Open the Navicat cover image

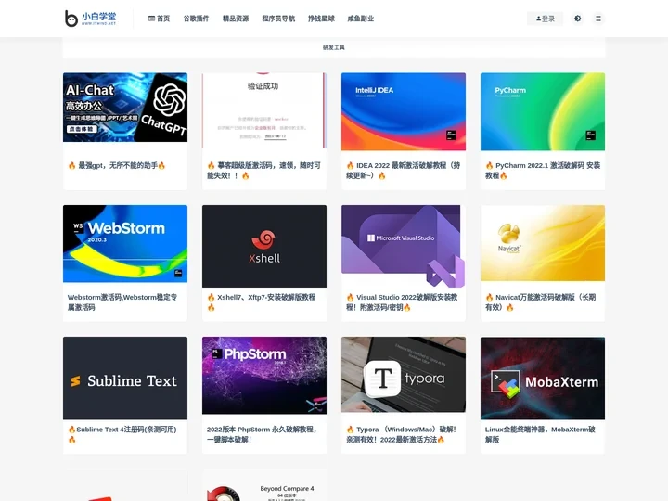coord(543,243)
